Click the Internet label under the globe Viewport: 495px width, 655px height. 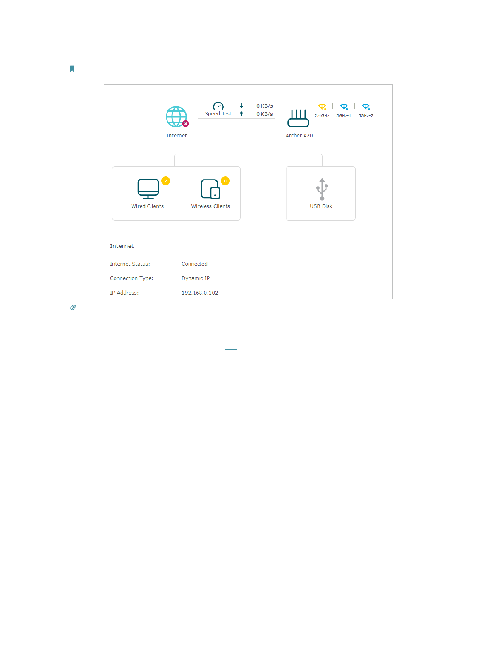[x=177, y=136]
